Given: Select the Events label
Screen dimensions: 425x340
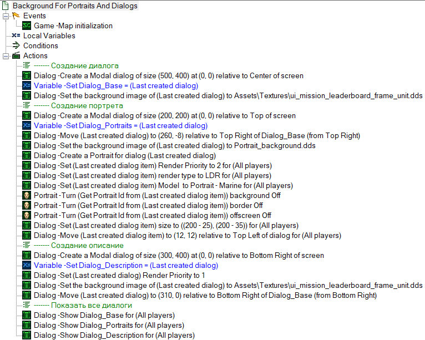Looking at the screenshot, I should coord(34,16).
